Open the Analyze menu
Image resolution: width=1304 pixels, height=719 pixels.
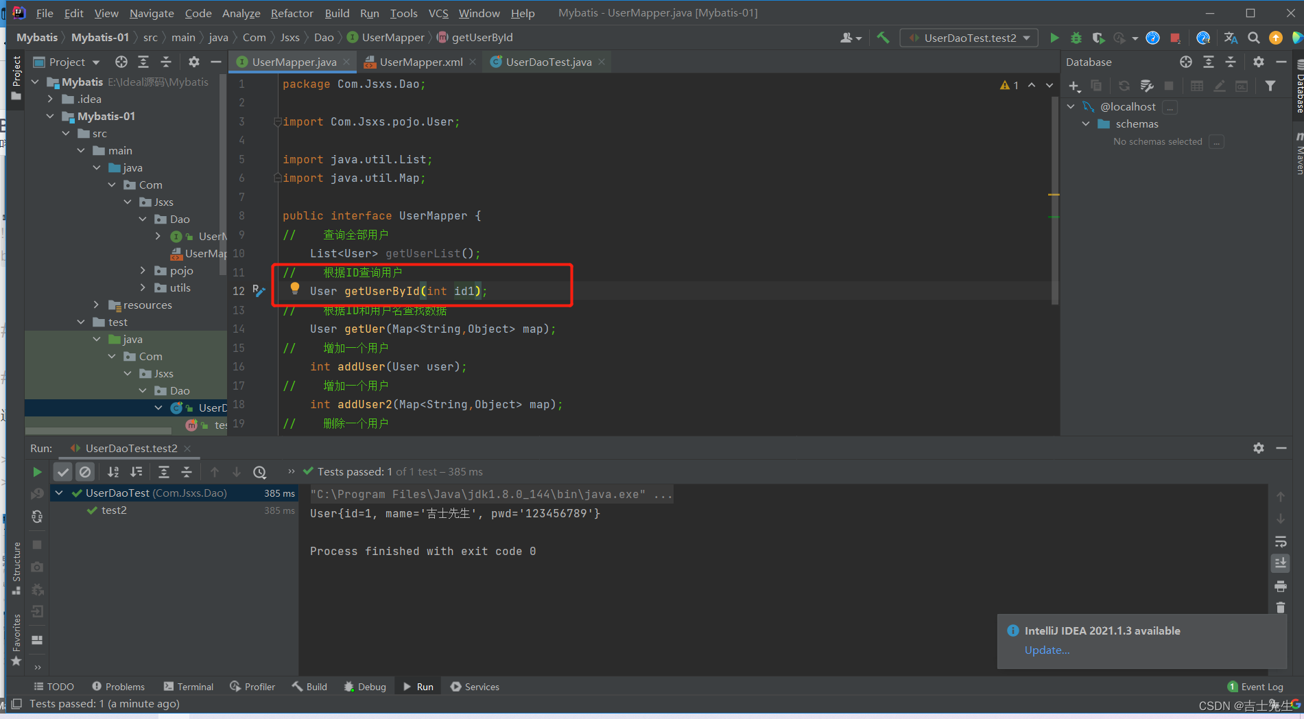(x=241, y=13)
